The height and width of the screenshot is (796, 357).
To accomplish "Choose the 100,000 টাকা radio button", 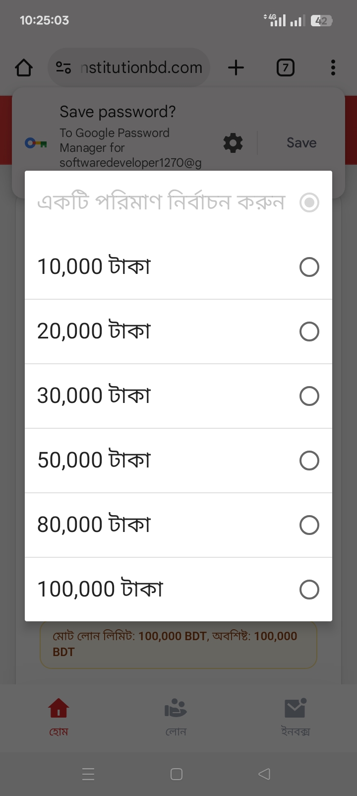I will pyautogui.click(x=309, y=590).
